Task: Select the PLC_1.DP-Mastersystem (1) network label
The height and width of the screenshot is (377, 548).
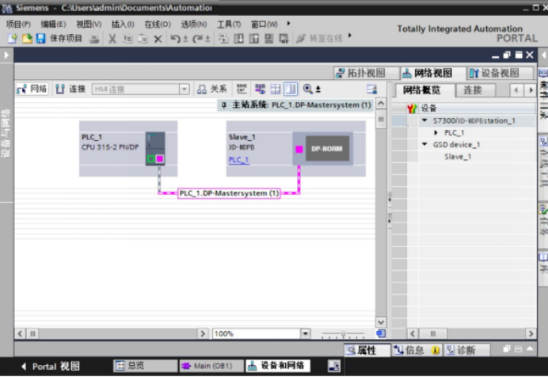Action: pos(229,193)
